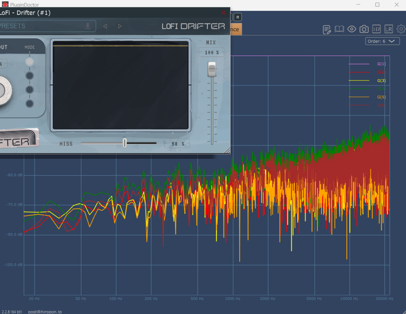Click the MIX 100 % value field
The width and height of the screenshot is (406, 314).
[x=212, y=53]
